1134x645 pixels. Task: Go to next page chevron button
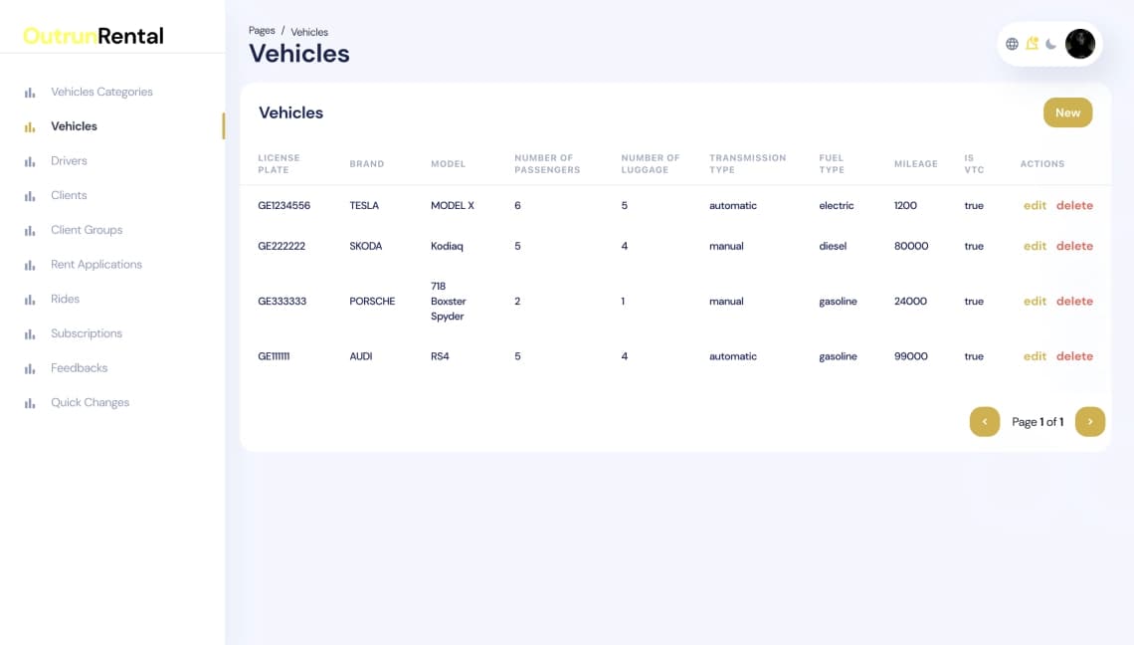(x=1090, y=421)
